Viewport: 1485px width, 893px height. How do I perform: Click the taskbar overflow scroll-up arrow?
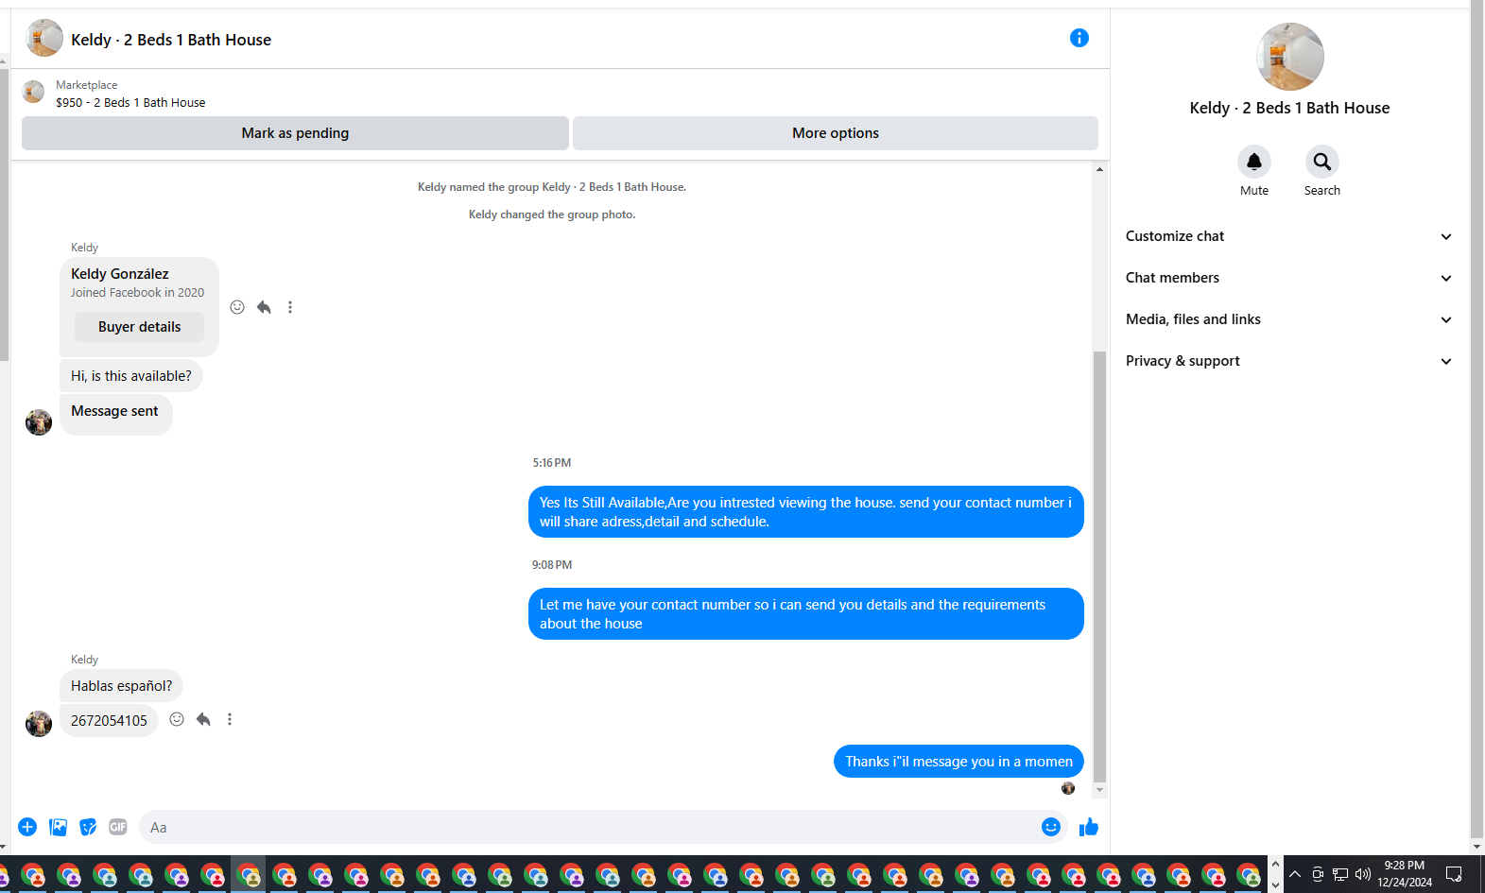(1275, 864)
